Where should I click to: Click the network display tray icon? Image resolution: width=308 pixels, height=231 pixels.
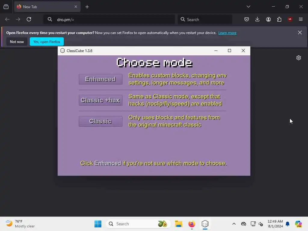(253, 224)
